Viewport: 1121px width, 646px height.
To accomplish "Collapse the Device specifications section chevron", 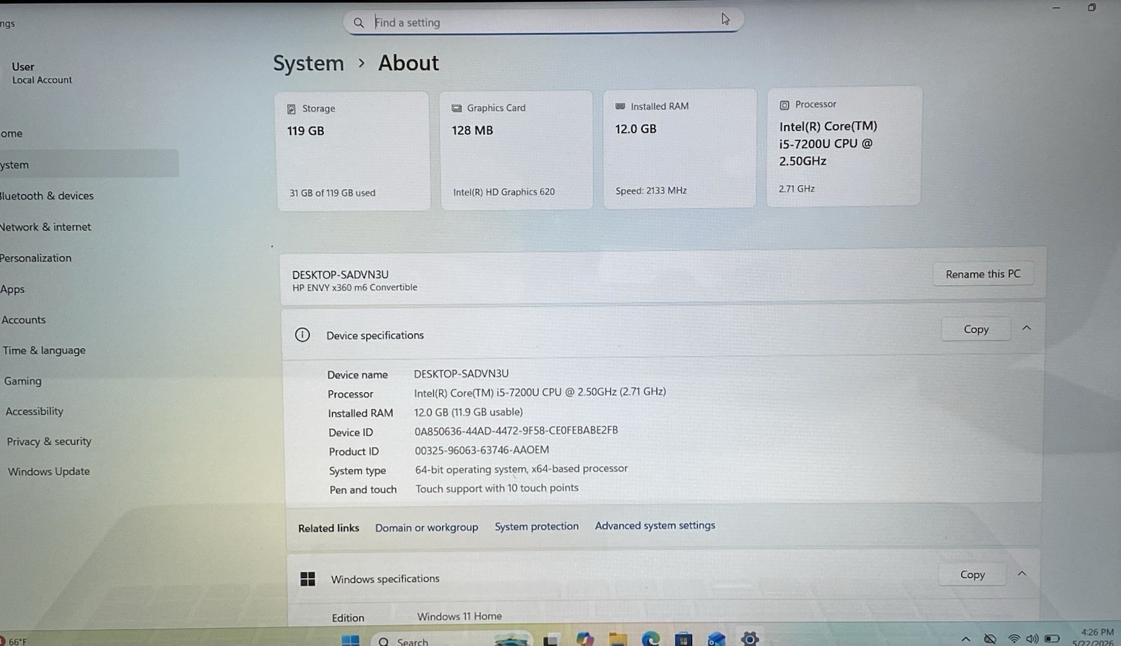I will (x=1026, y=328).
